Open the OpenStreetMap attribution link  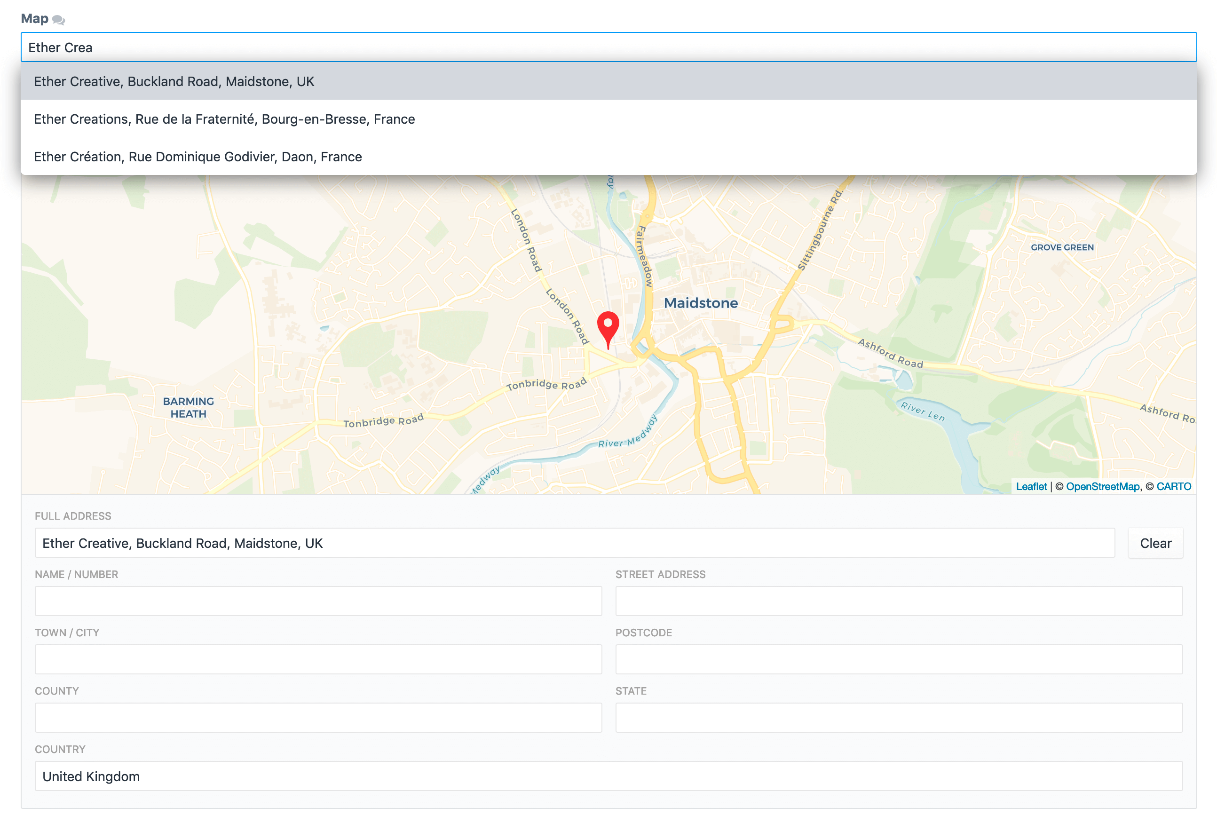coord(1102,487)
